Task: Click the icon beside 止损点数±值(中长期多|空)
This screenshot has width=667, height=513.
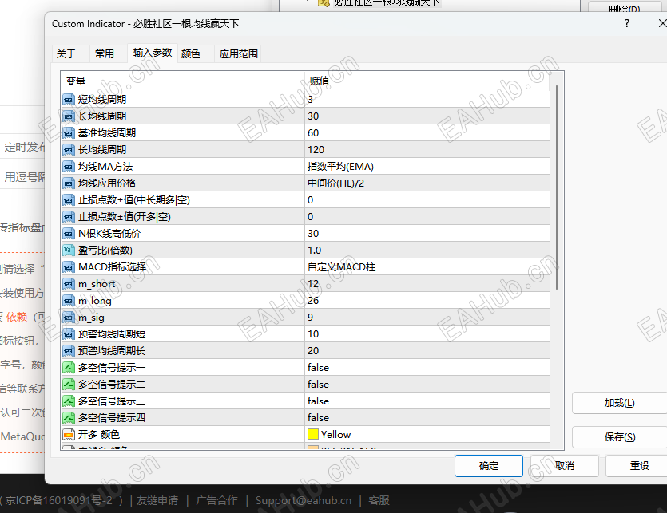Action: click(x=69, y=200)
